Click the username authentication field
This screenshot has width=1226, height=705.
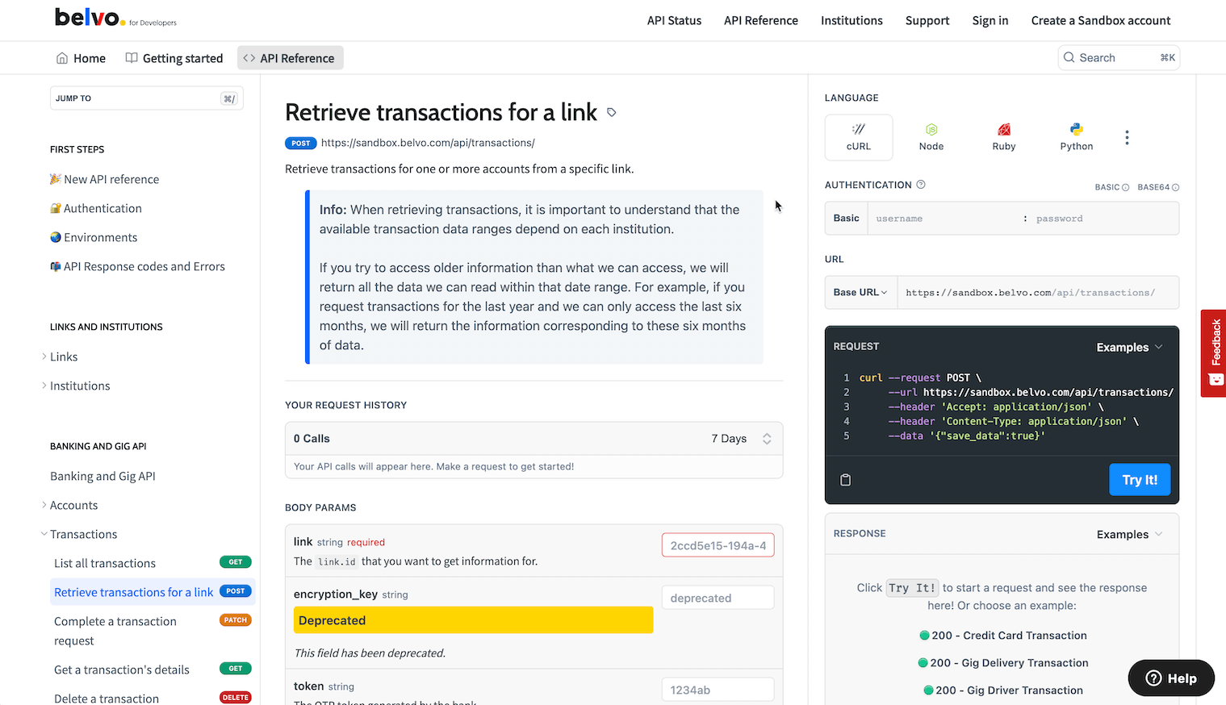pyautogui.click(x=944, y=219)
